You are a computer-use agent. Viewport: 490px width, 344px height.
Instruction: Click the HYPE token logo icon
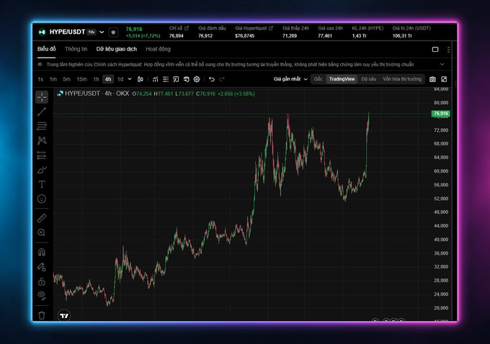point(43,32)
